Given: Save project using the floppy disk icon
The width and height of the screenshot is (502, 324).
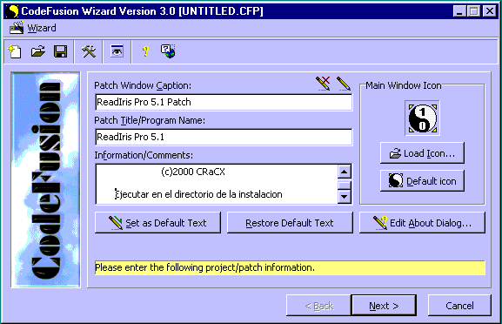Looking at the screenshot, I should pos(61,51).
